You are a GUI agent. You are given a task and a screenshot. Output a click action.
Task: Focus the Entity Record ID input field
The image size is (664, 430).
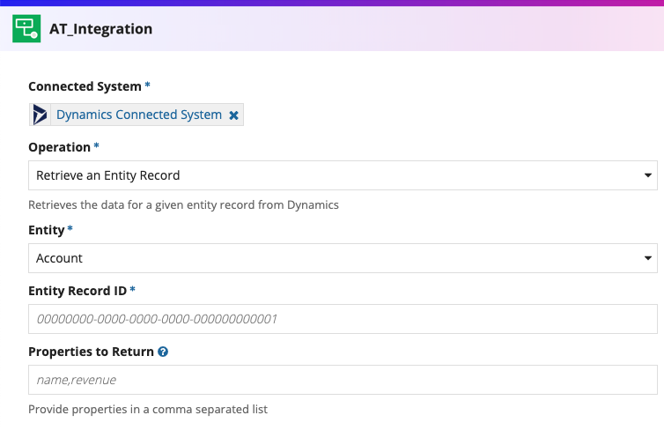[x=343, y=319]
